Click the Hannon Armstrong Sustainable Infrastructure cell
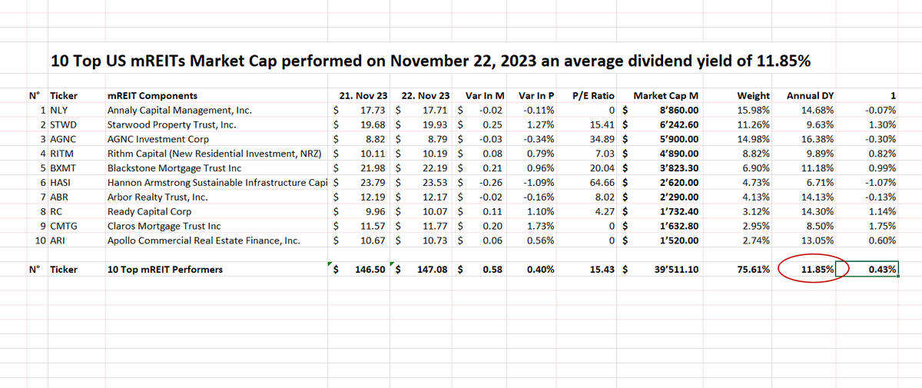Screen dimensions: 922x388 pos(218,182)
